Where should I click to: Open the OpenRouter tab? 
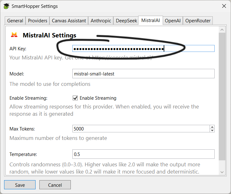[x=198, y=21]
